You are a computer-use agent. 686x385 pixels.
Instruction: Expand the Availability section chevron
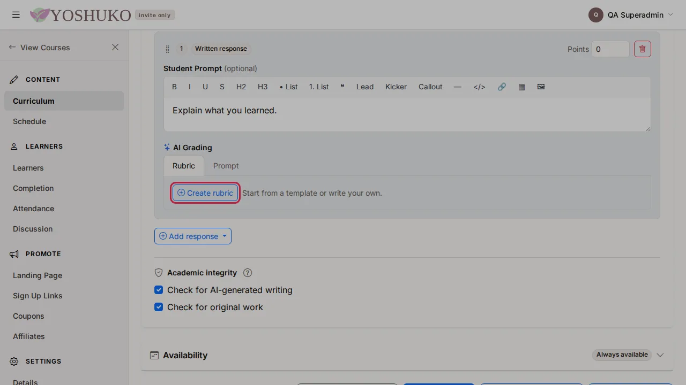click(660, 355)
